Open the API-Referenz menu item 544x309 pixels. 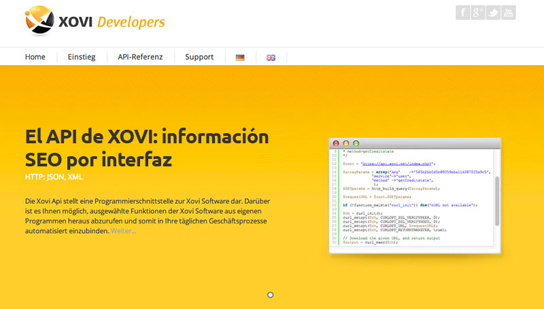[140, 57]
